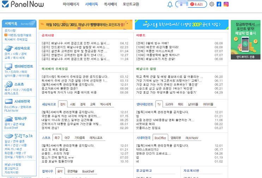Open 패널나우칼럼 sidebar link

pos(13,165)
